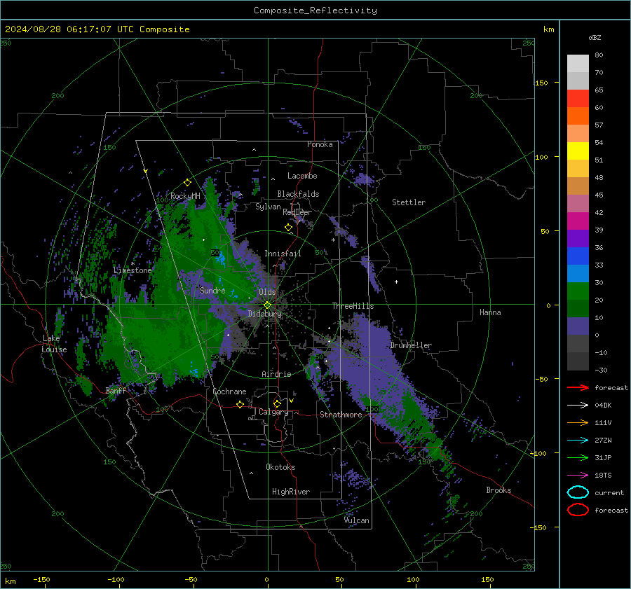Click the Ponoka town label
Screen dimensions: 631x589
point(320,144)
